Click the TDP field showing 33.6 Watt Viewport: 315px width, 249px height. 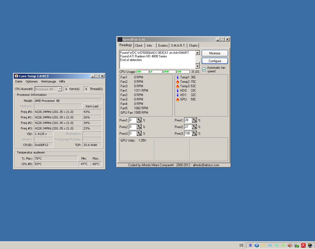pyautogui.click(x=92, y=145)
